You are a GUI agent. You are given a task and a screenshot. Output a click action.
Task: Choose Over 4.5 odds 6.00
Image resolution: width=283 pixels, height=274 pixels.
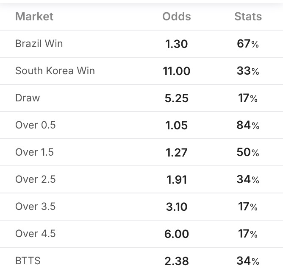[x=176, y=234]
